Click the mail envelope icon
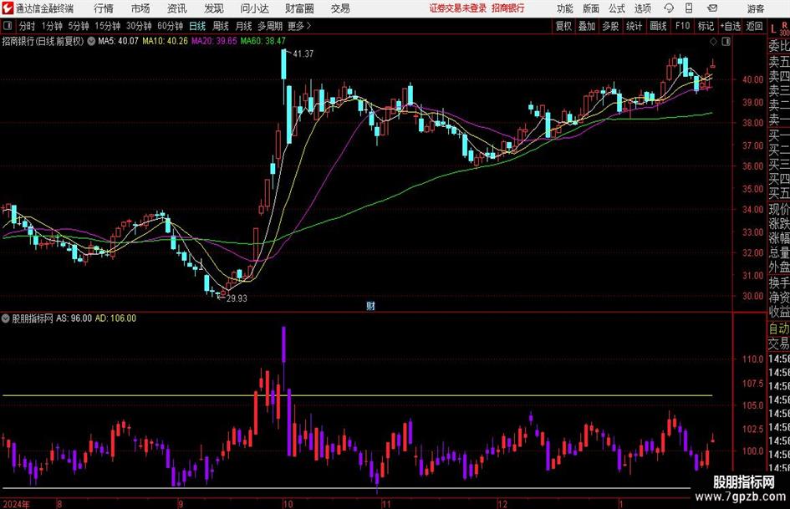 tap(712, 8)
